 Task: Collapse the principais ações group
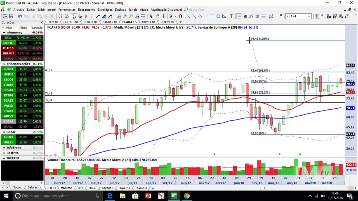click(4, 64)
